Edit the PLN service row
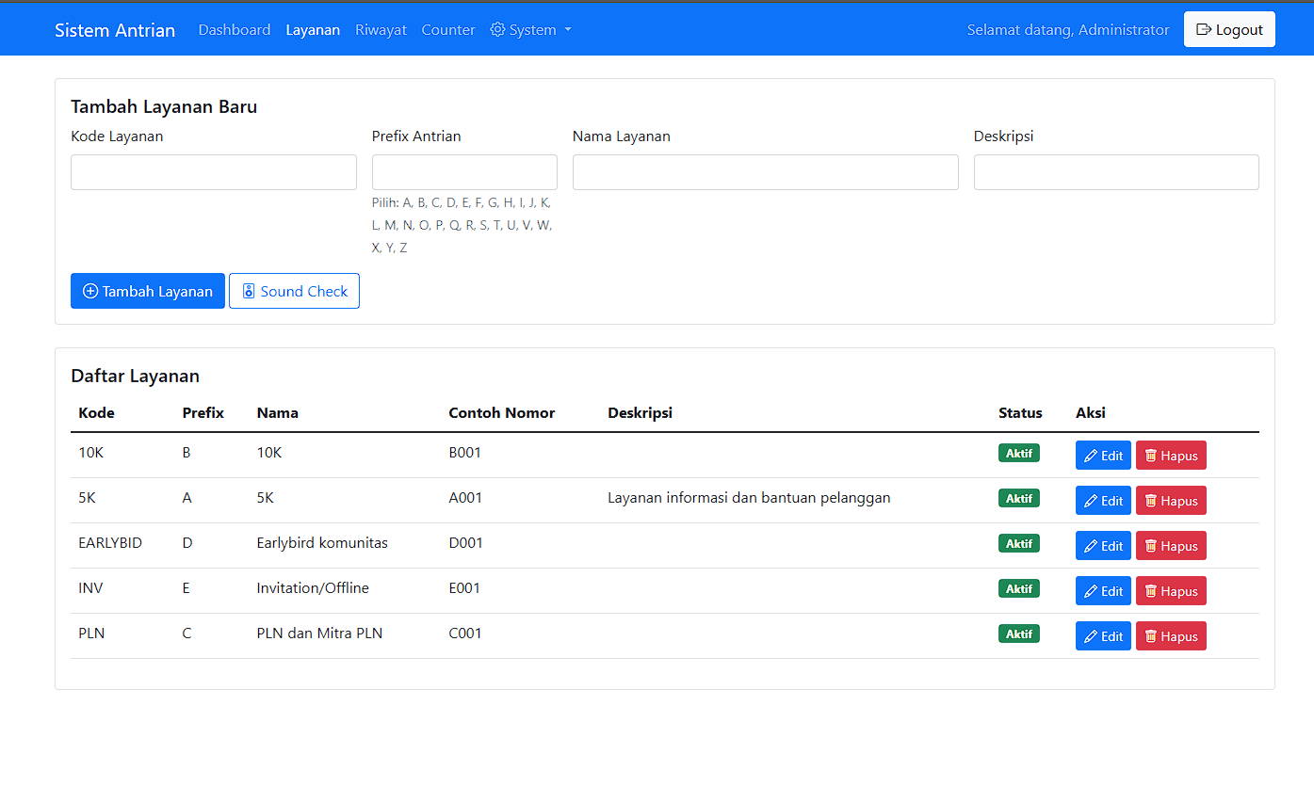Image resolution: width=1314 pixels, height=802 pixels. tap(1103, 636)
